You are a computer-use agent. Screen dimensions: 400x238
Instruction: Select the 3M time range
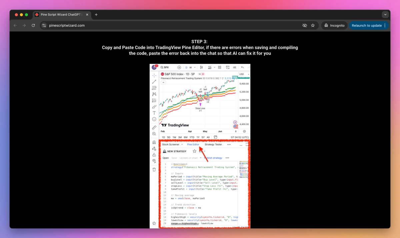(x=180, y=137)
